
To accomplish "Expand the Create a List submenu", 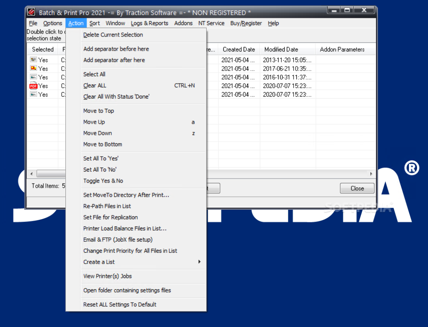I will 136,262.
